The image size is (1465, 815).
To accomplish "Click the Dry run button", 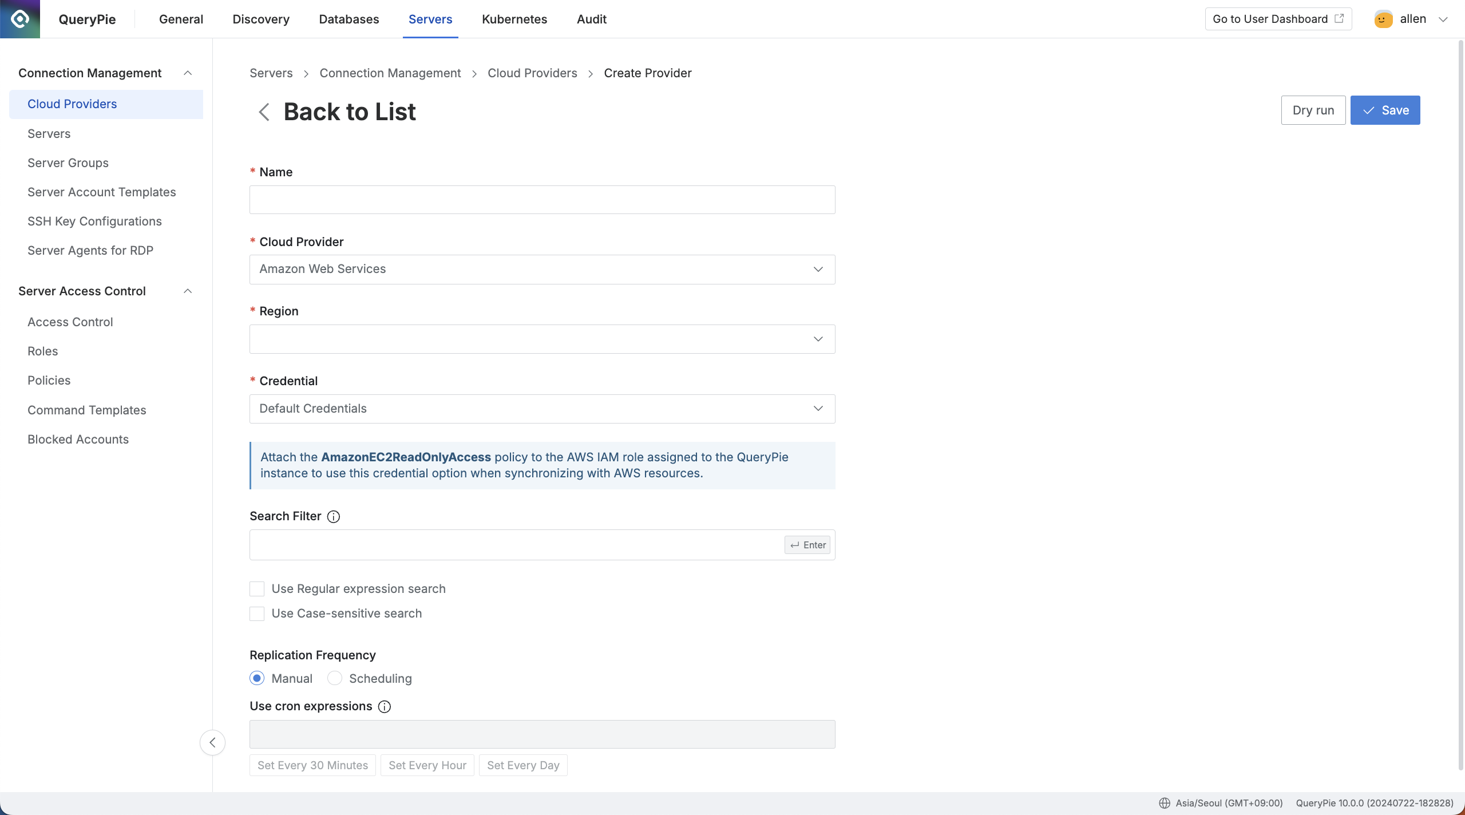I will pyautogui.click(x=1313, y=110).
